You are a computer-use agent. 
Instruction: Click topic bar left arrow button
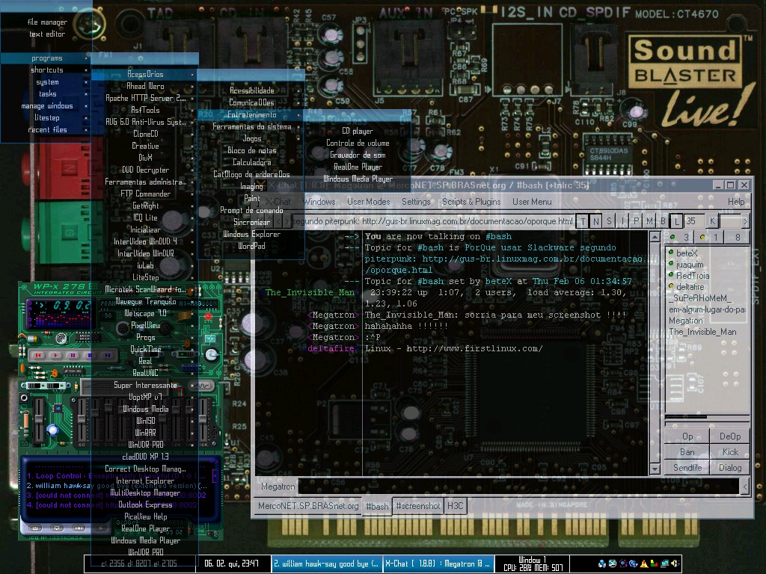(278, 221)
